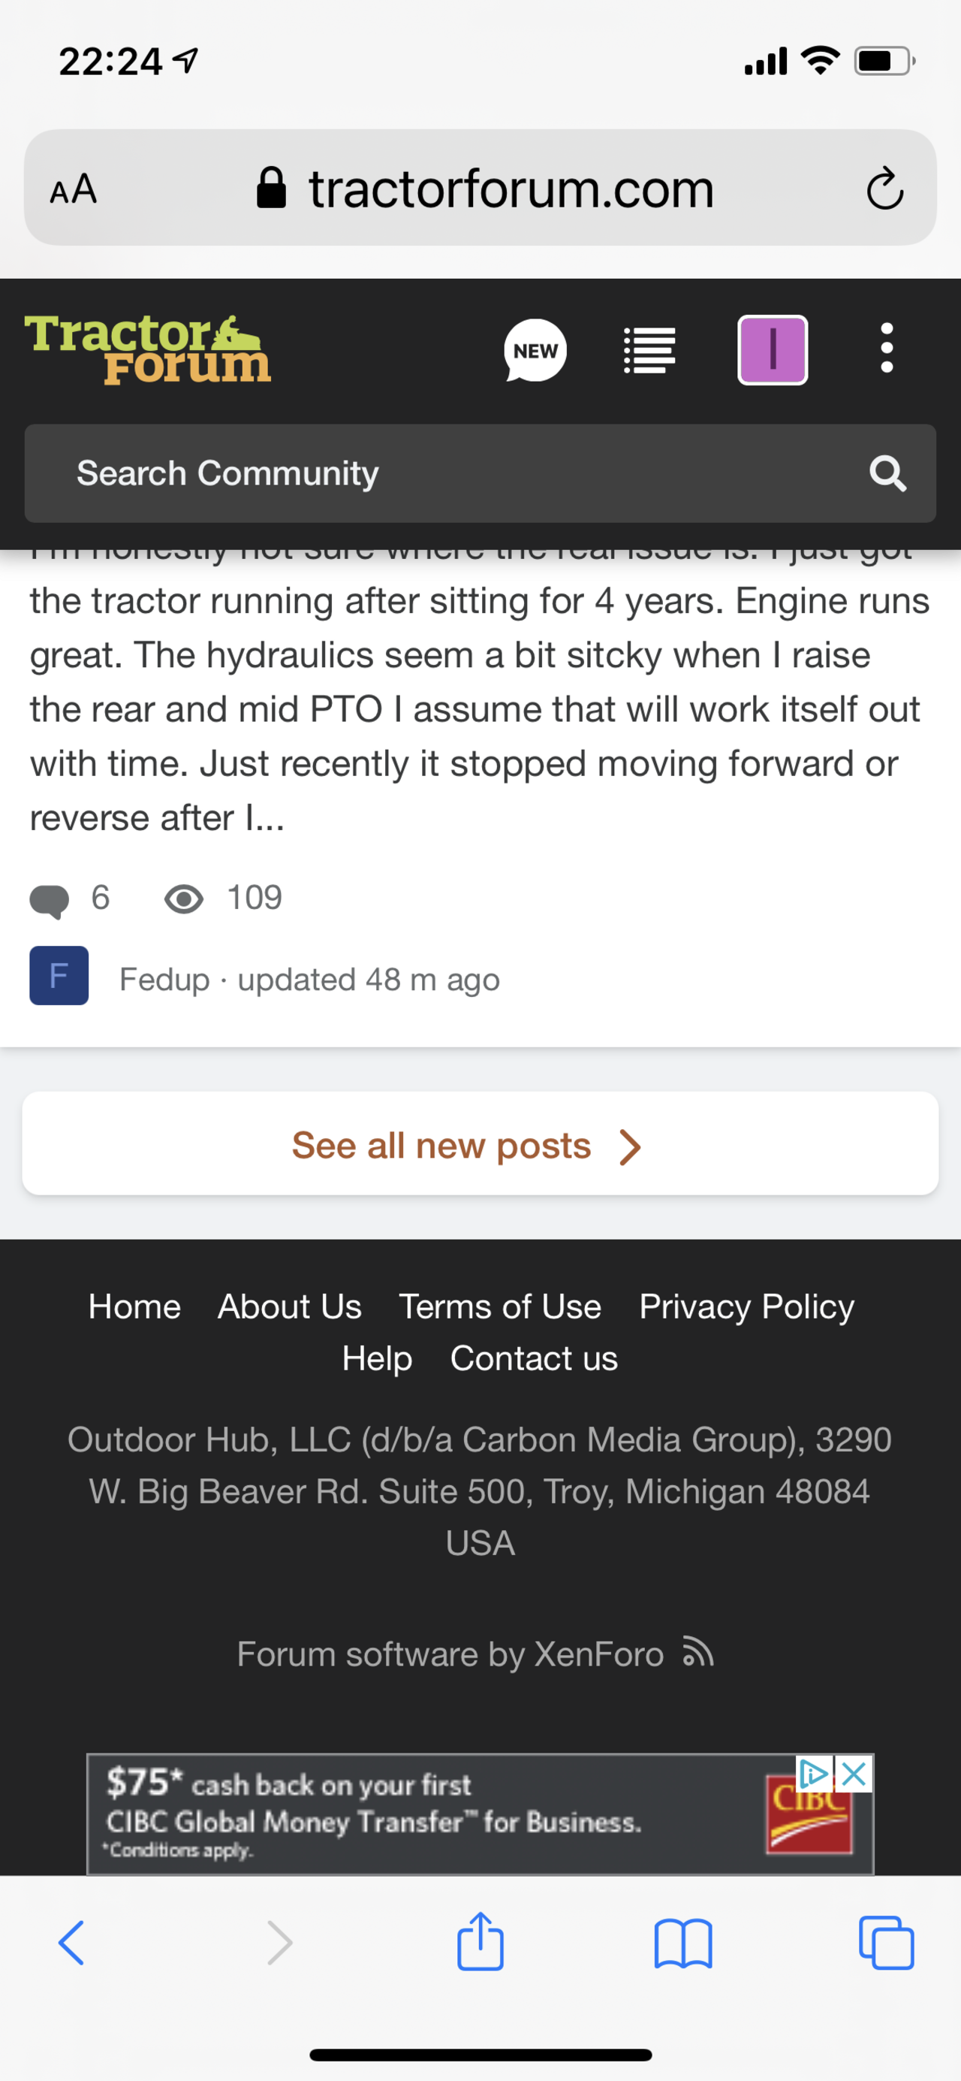Open the New posts speech bubble icon
961x2081 pixels.
pos(535,351)
